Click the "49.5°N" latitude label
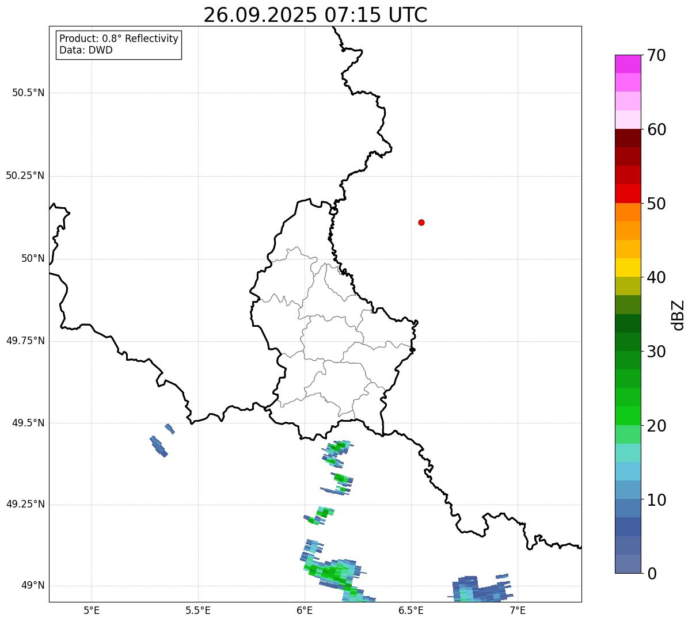This screenshot has height=622, width=692. 28,423
